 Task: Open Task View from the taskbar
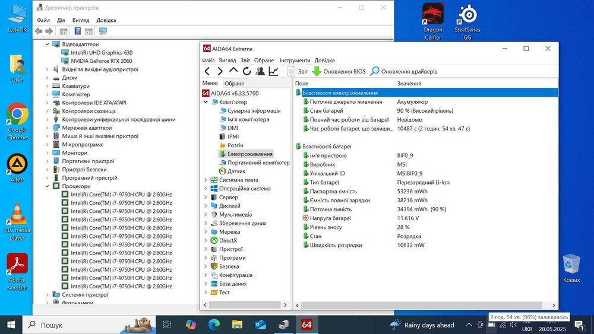coord(167,325)
